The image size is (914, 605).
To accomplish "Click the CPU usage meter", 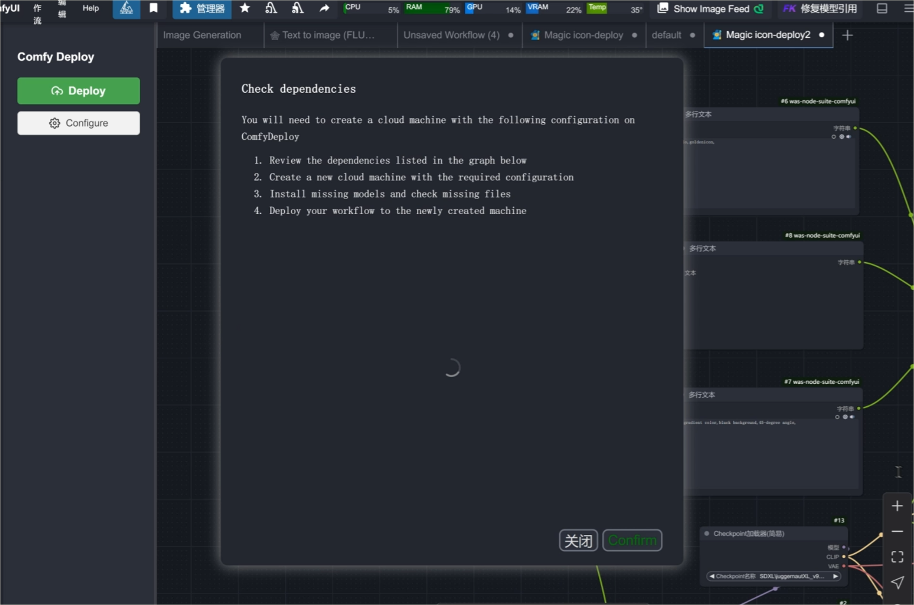I will coord(372,8).
